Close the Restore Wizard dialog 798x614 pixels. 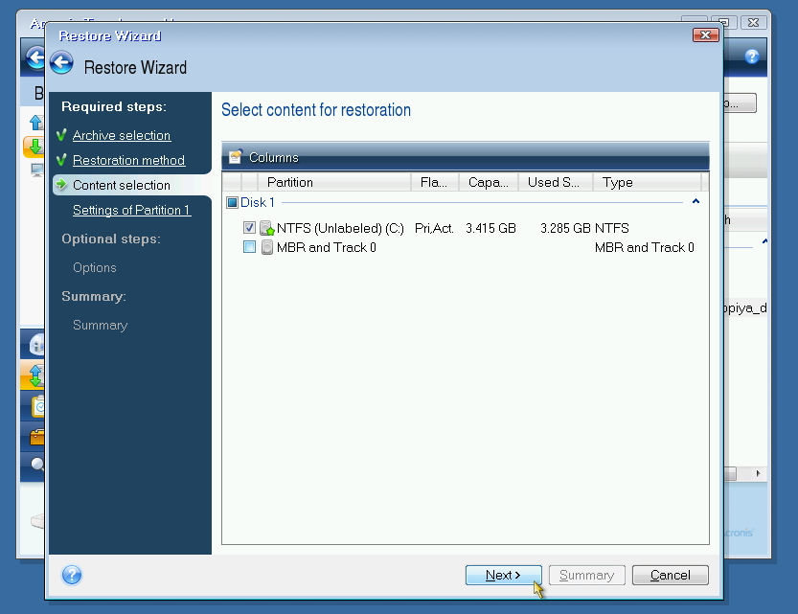pos(705,35)
